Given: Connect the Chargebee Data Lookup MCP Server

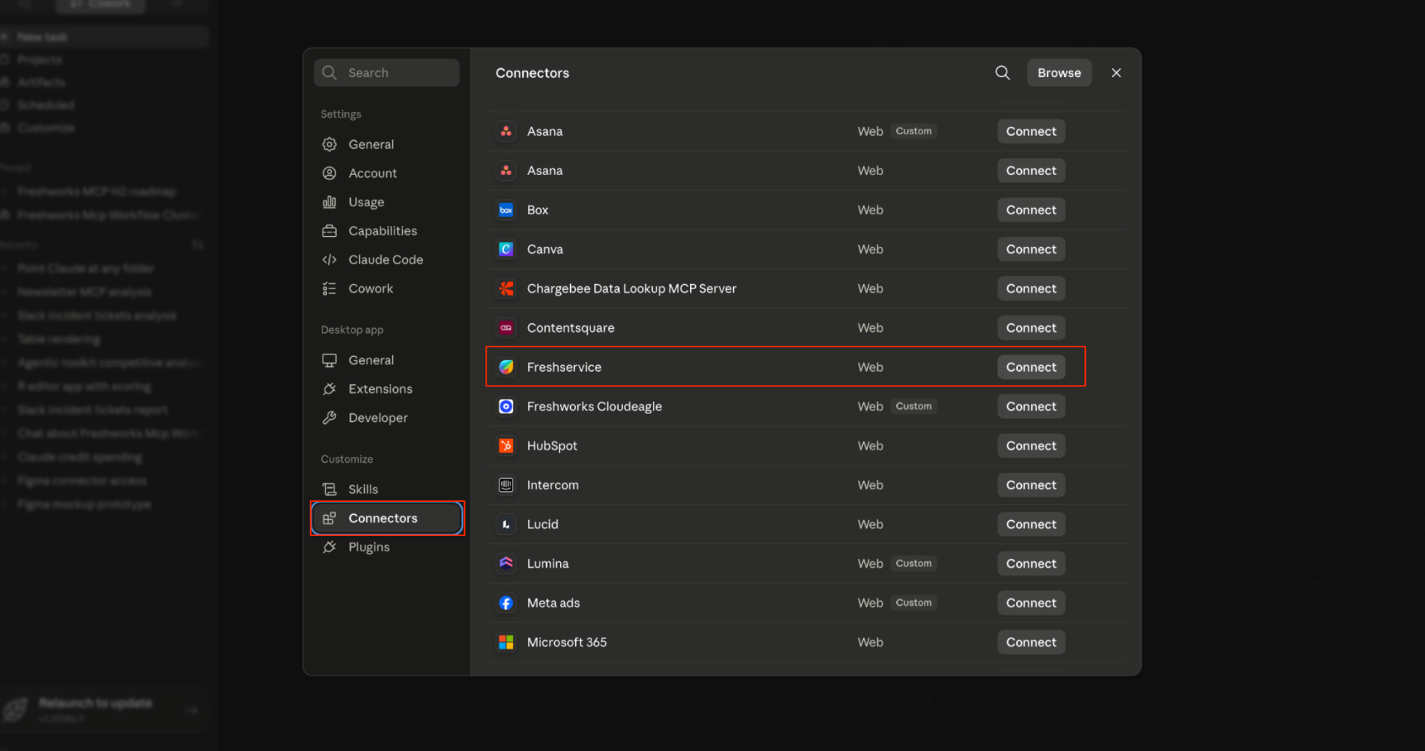Looking at the screenshot, I should click(x=1031, y=288).
